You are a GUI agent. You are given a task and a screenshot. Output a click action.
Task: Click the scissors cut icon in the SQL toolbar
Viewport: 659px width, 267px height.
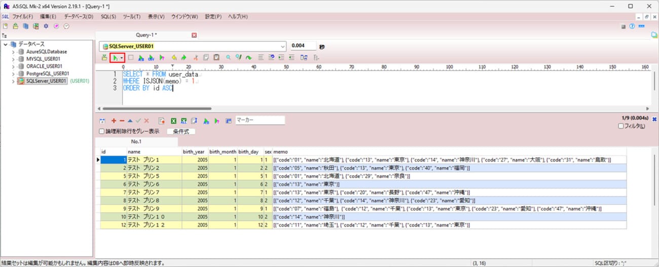click(x=195, y=58)
